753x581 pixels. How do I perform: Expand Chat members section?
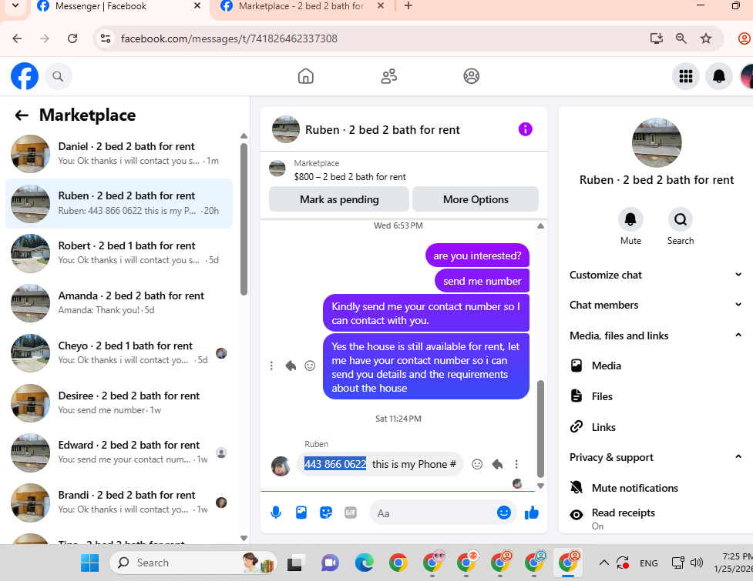coord(656,305)
